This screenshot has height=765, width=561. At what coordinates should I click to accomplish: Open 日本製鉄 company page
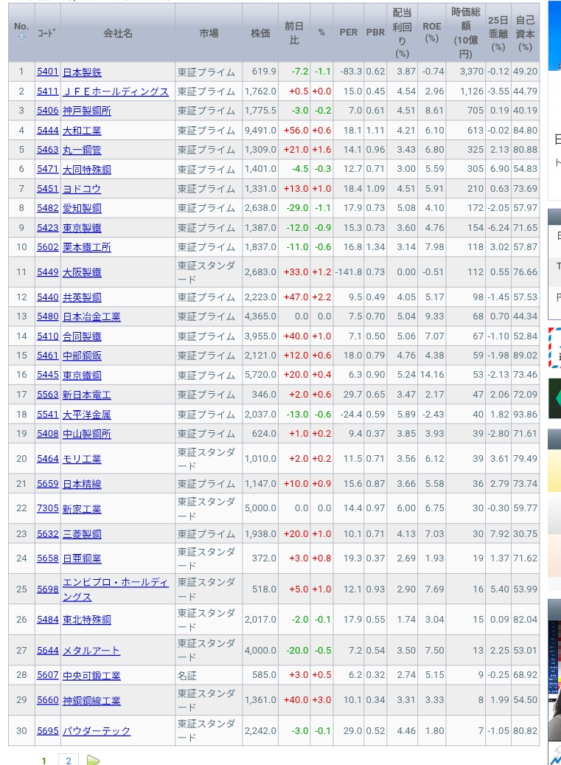[82, 72]
